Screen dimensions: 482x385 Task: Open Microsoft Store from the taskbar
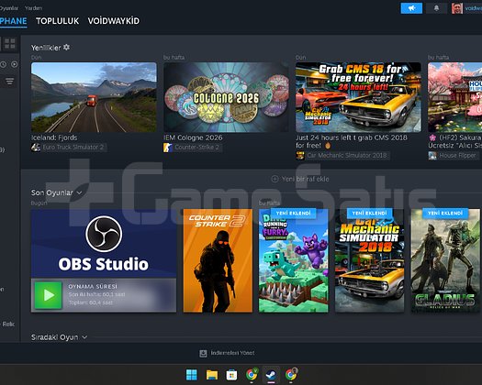coord(231,375)
